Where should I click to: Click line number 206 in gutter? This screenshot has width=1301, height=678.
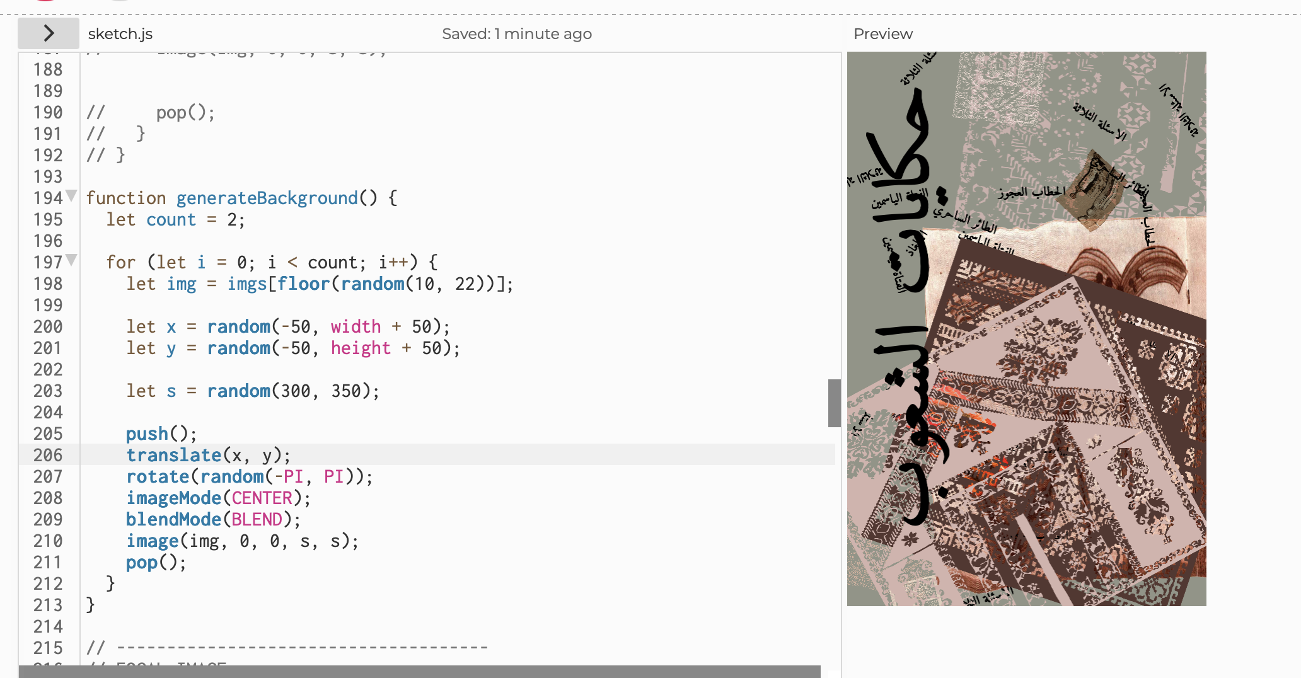(48, 456)
